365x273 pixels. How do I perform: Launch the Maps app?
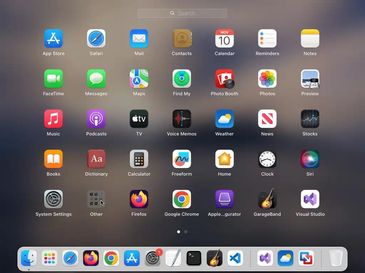(139, 79)
